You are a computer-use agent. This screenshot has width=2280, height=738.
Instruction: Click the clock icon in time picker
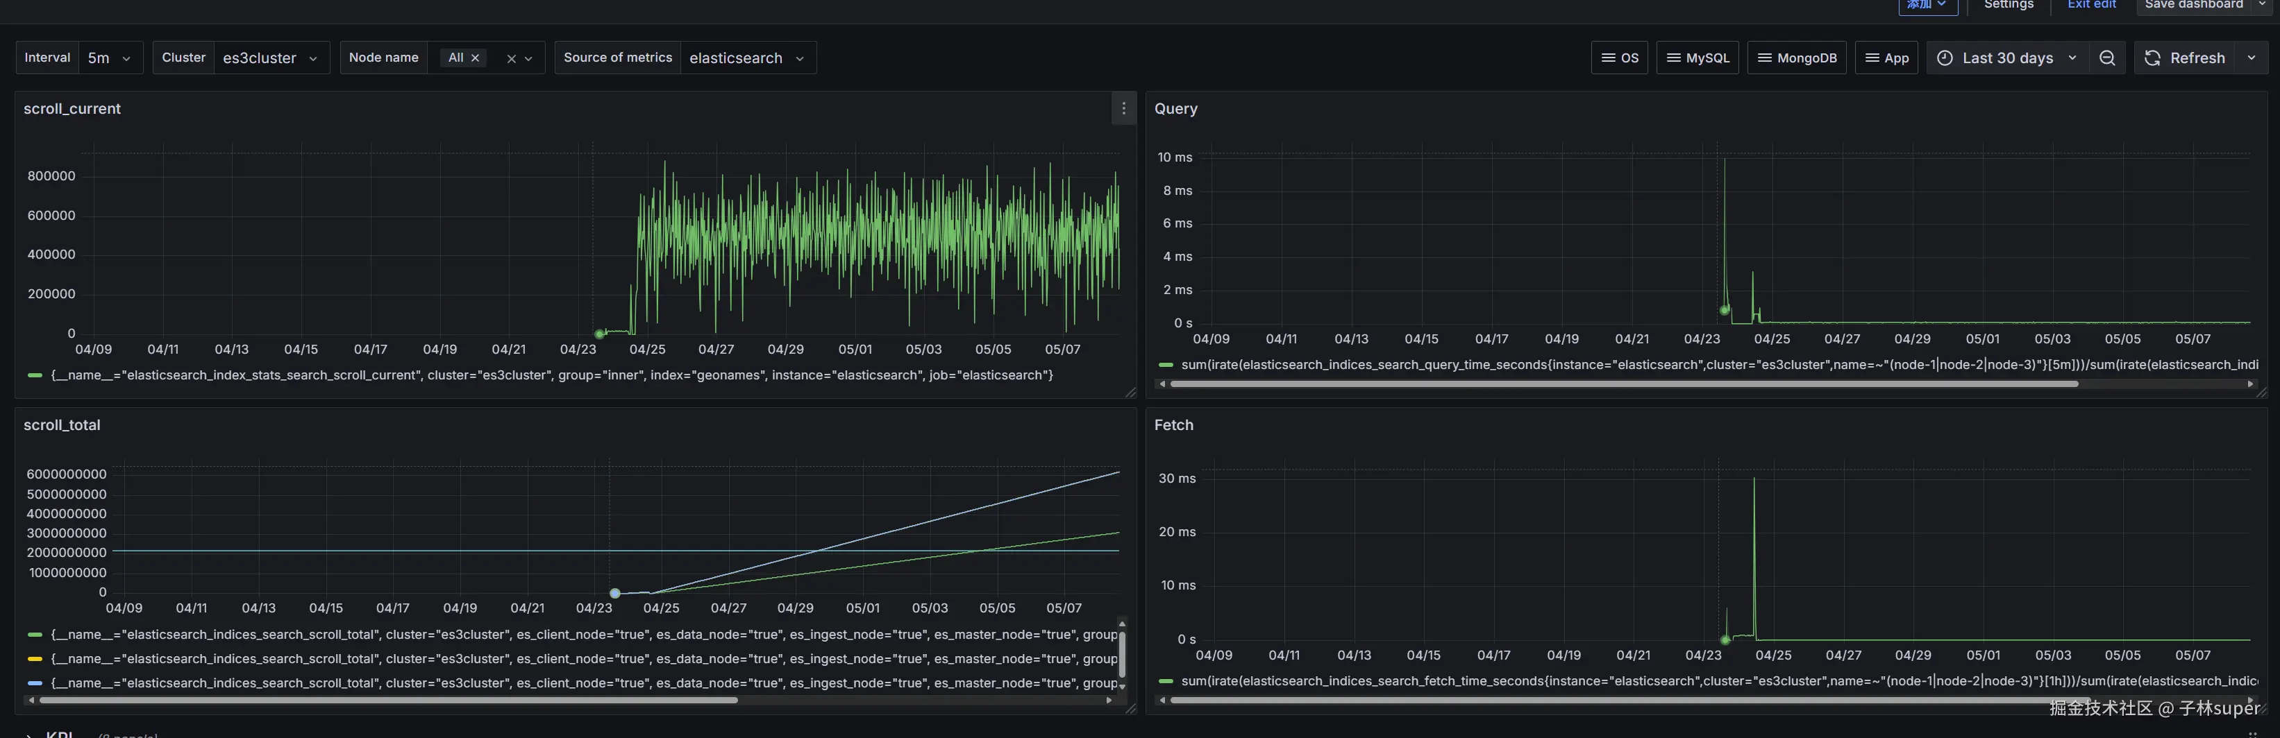[1945, 58]
